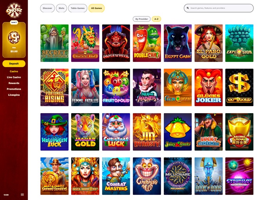The height and width of the screenshot is (200, 266).
Task: Go to Live Casino section
Action: 14,77
